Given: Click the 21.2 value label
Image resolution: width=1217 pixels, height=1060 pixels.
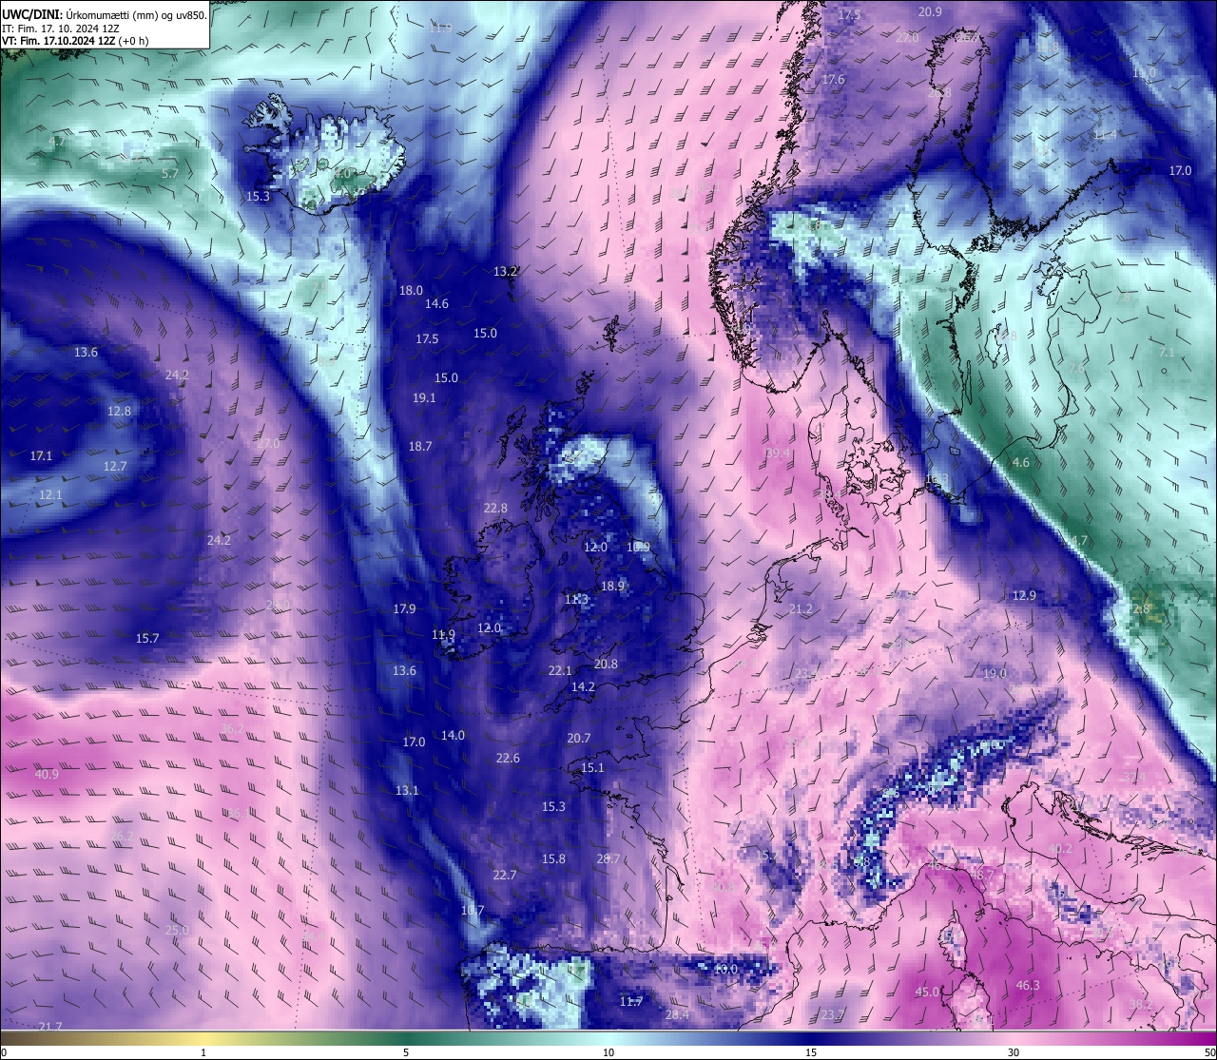Looking at the screenshot, I should pyautogui.click(x=801, y=609).
